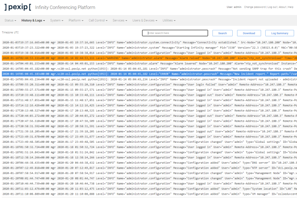Expand the Platform menu
Screen dimensions: 297x198
(x=76, y=20)
